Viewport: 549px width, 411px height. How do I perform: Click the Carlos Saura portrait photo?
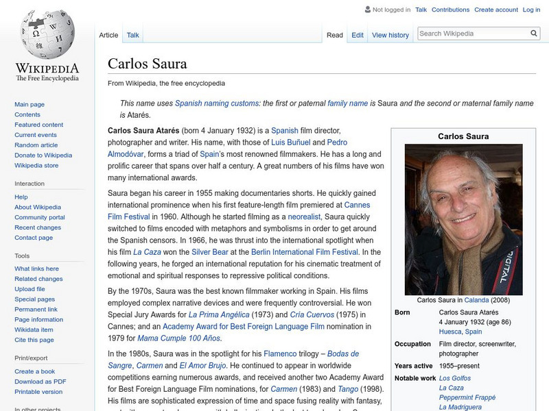(464, 219)
